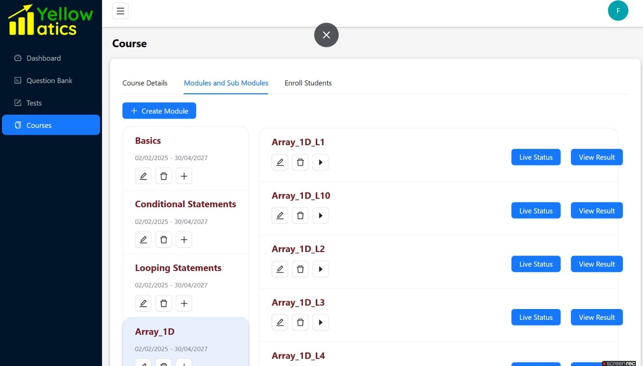643x366 pixels.
Task: Select the Basics module title
Action: click(148, 141)
